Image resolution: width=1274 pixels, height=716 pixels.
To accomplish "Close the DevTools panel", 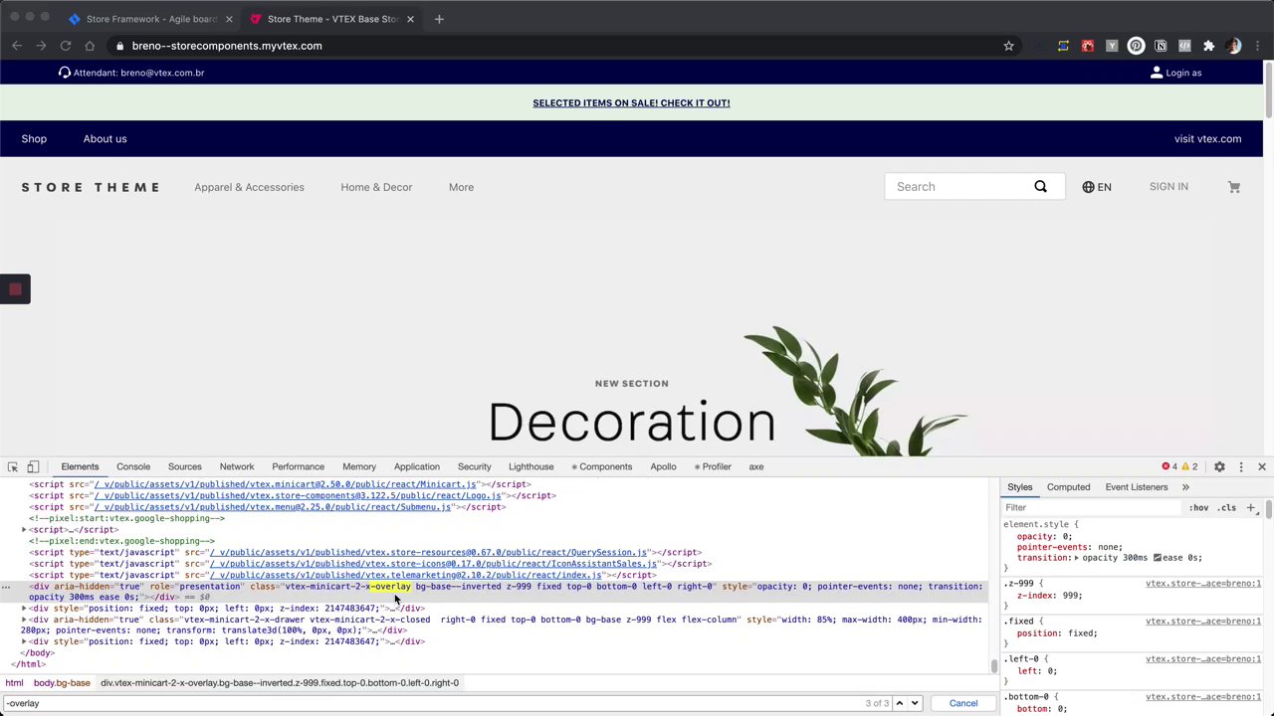I will click(x=1262, y=466).
